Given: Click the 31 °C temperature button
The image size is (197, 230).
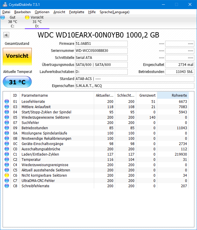Looking at the screenshot, I should click(17, 82).
